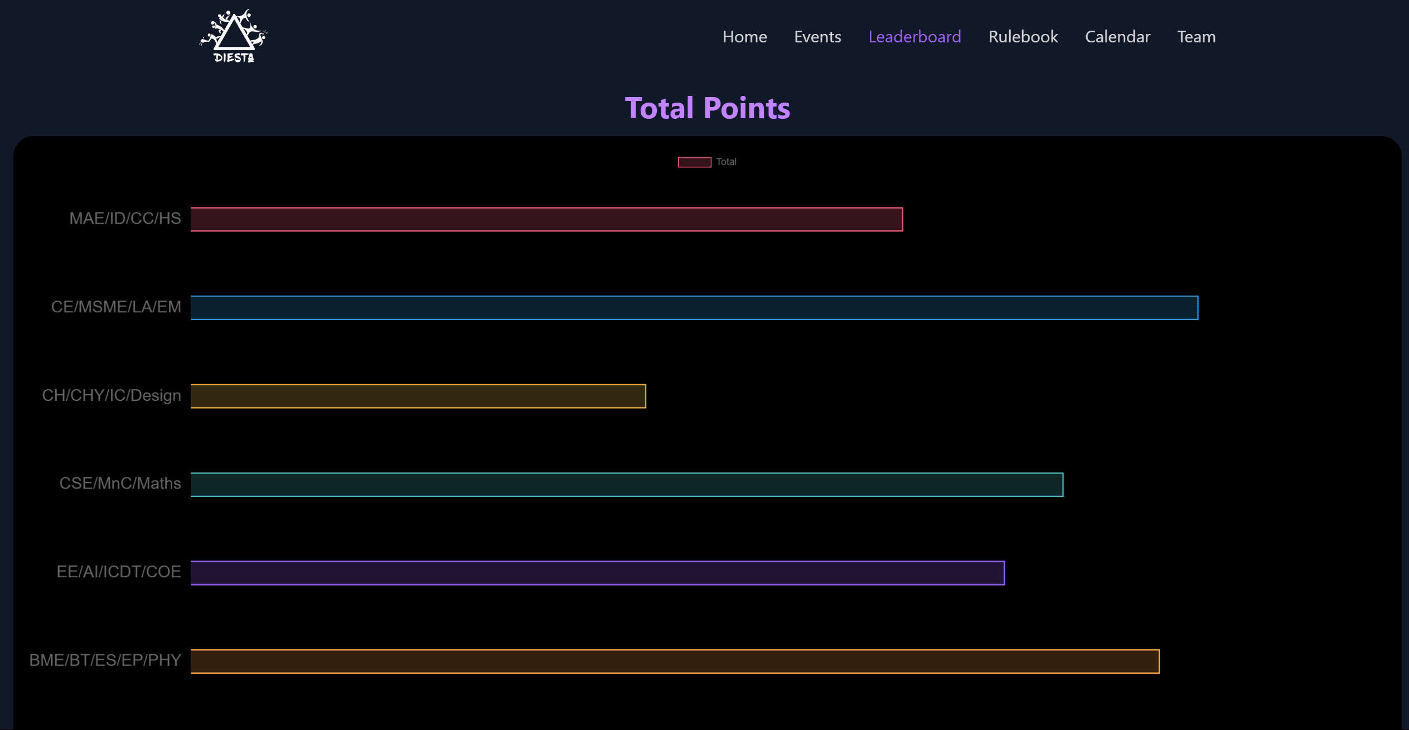
Task: Go to the Home page
Action: click(744, 37)
